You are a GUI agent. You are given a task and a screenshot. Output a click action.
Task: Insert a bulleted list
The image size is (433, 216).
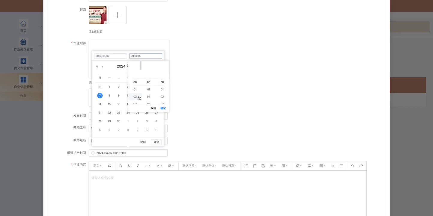246,166
